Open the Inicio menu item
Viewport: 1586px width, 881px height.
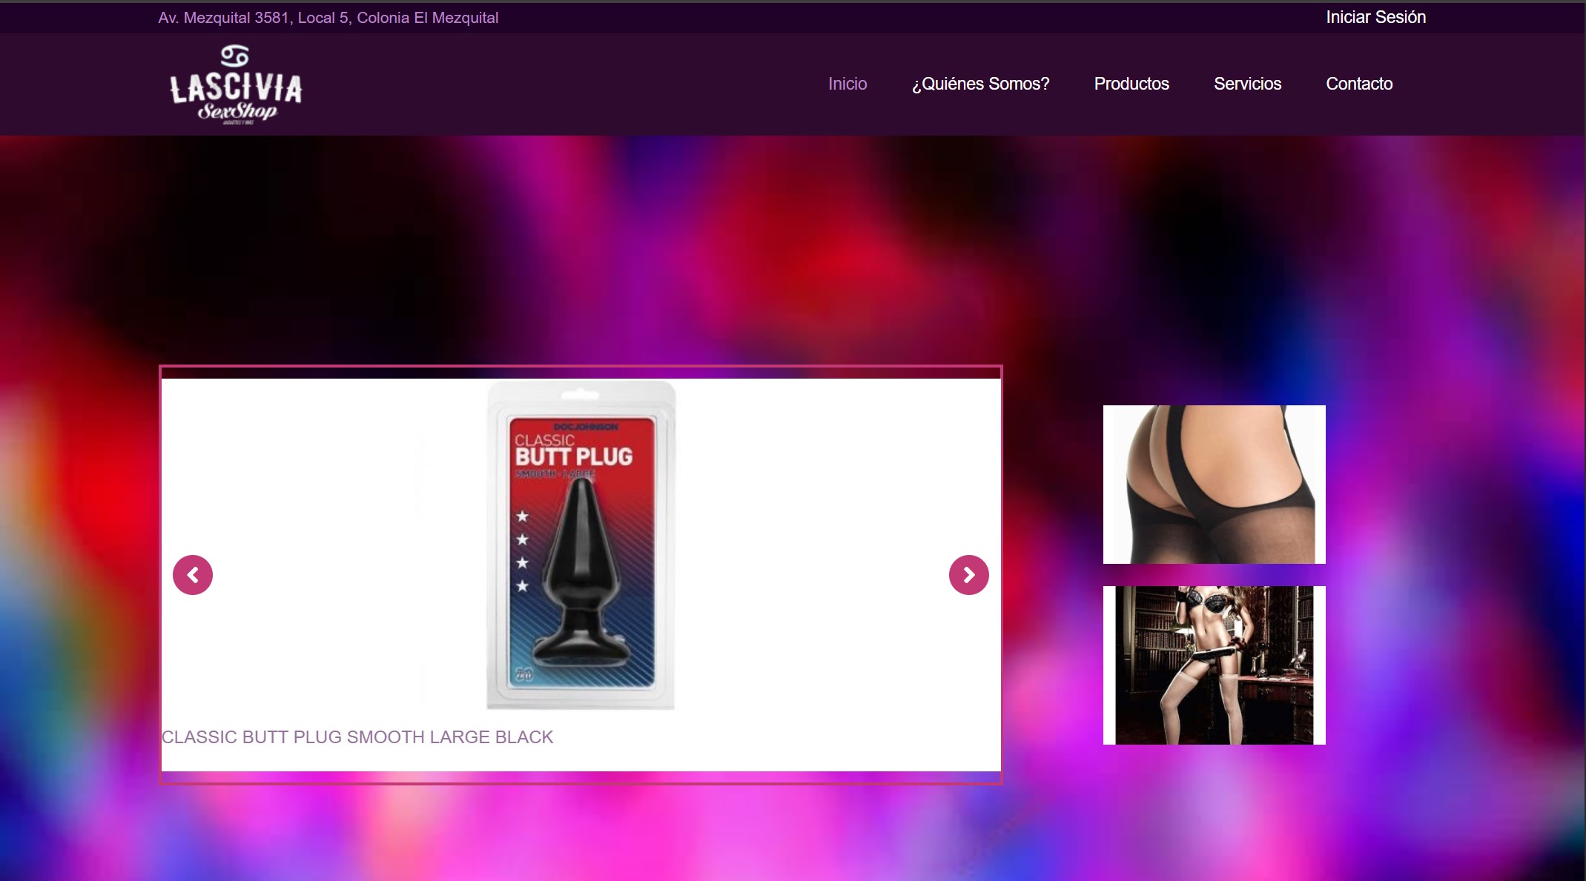(x=847, y=84)
